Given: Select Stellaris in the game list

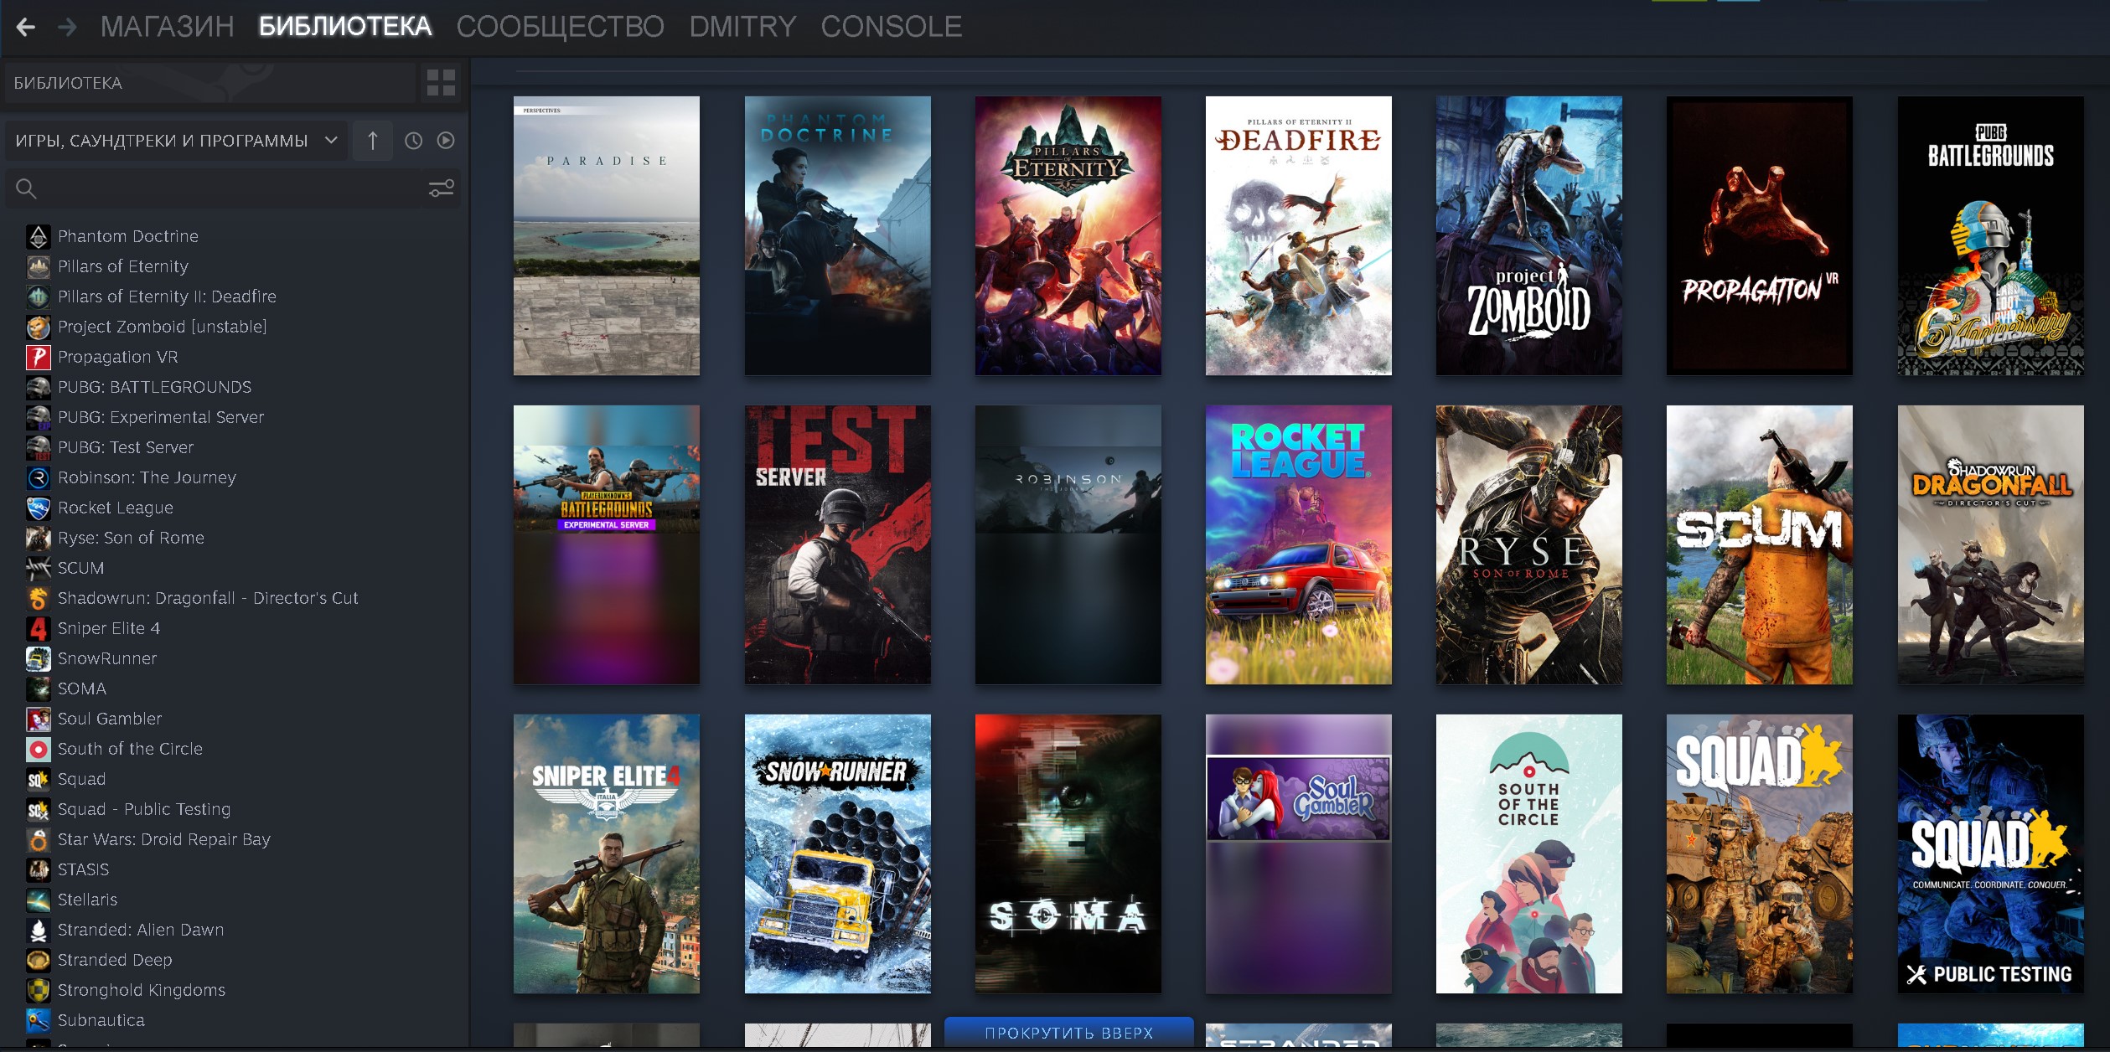Looking at the screenshot, I should click(x=87, y=900).
